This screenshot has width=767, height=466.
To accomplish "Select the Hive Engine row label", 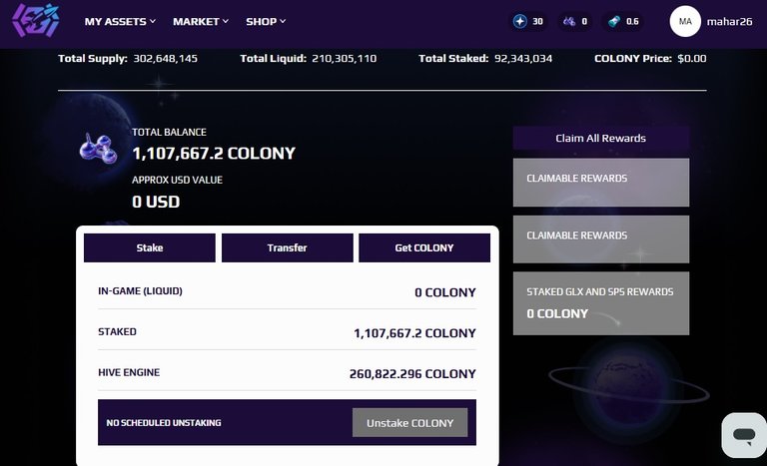I will pyautogui.click(x=129, y=372).
